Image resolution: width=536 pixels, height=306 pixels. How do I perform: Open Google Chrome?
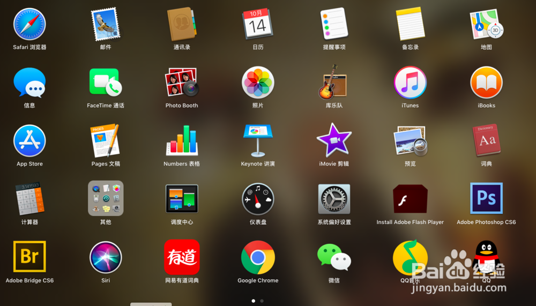pyautogui.click(x=258, y=257)
